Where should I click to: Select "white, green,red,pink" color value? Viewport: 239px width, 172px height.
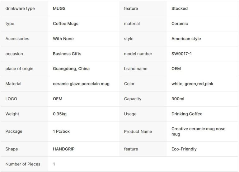click(x=192, y=84)
